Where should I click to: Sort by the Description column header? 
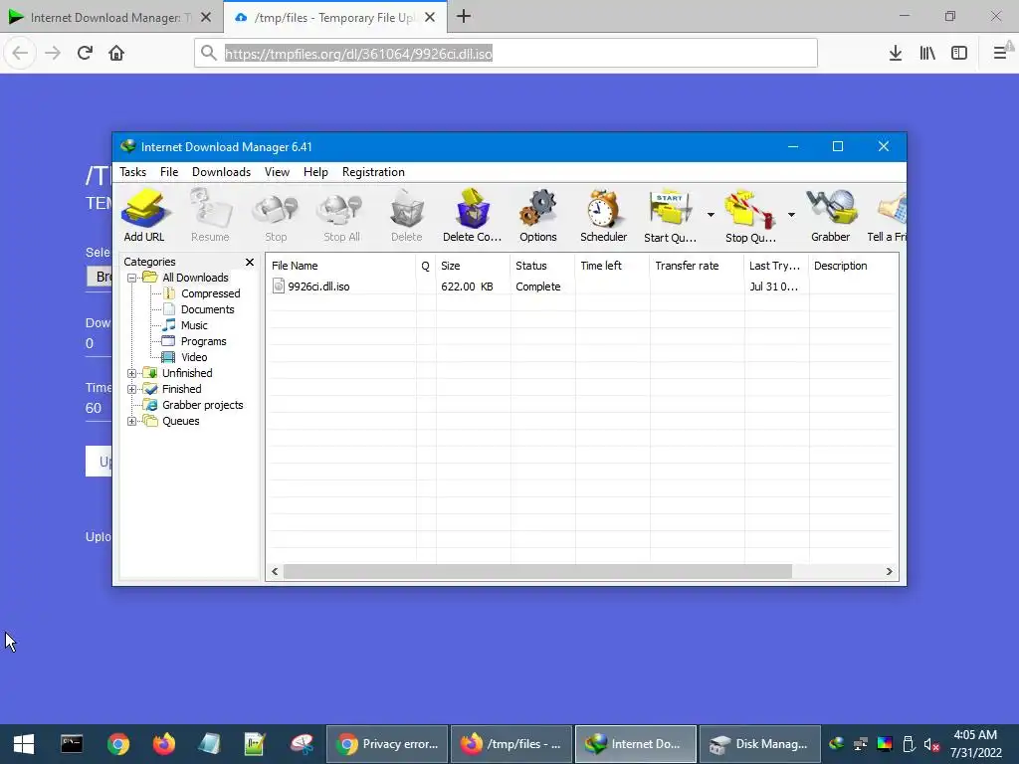[853, 266]
